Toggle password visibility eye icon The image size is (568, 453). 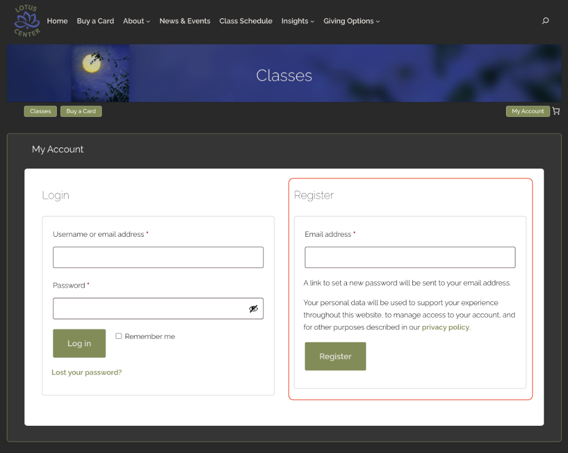coord(253,309)
